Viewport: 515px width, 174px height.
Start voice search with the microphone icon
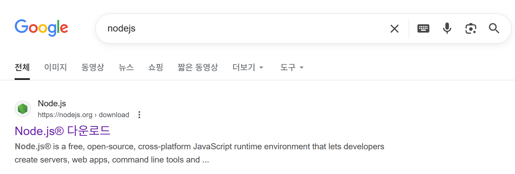point(447,28)
